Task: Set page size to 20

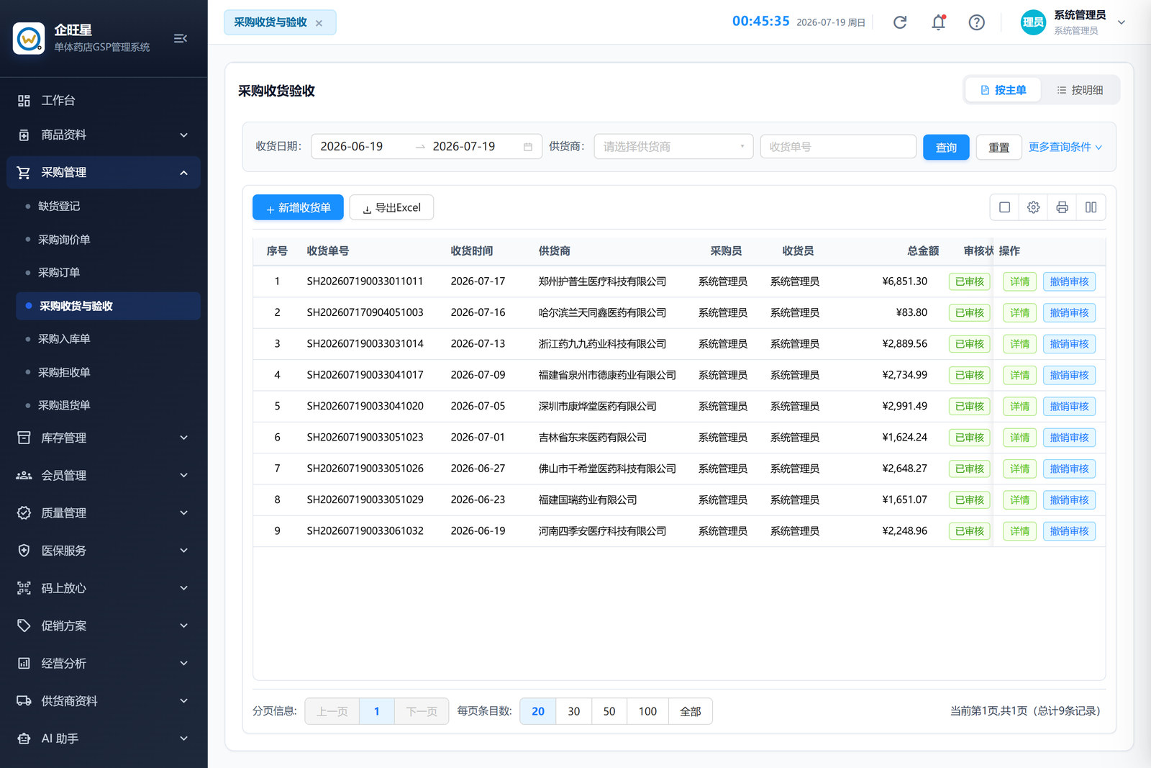Action: [538, 711]
